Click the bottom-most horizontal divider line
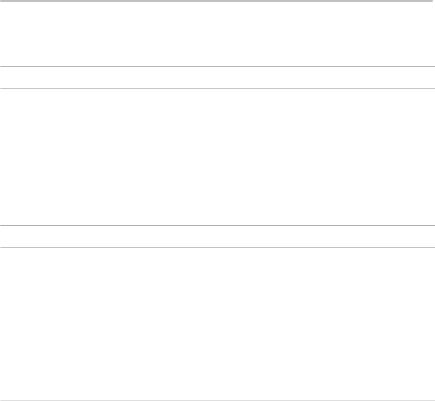 [217, 401]
